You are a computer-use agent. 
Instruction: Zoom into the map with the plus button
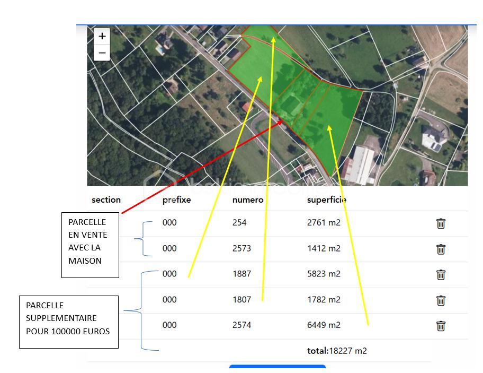click(102, 36)
